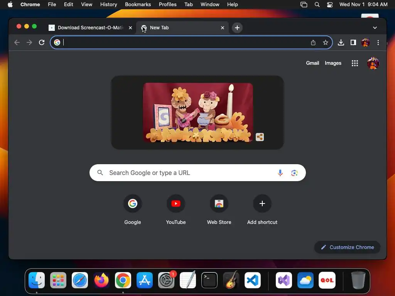Screen dimensions: 395x296
Task: Open the Bookmarks menu
Action: [x=138, y=5]
